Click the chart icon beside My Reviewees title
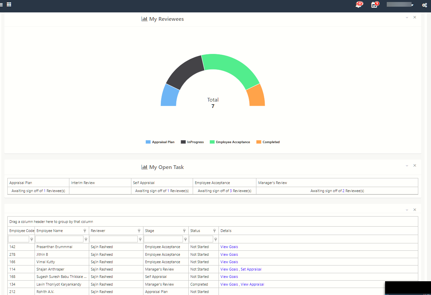Screen dimensions: 431x295 click(x=144, y=19)
